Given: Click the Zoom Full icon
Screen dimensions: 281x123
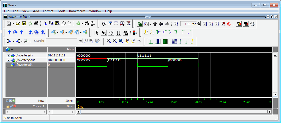Looking at the screenshot, I should coord(121,41).
